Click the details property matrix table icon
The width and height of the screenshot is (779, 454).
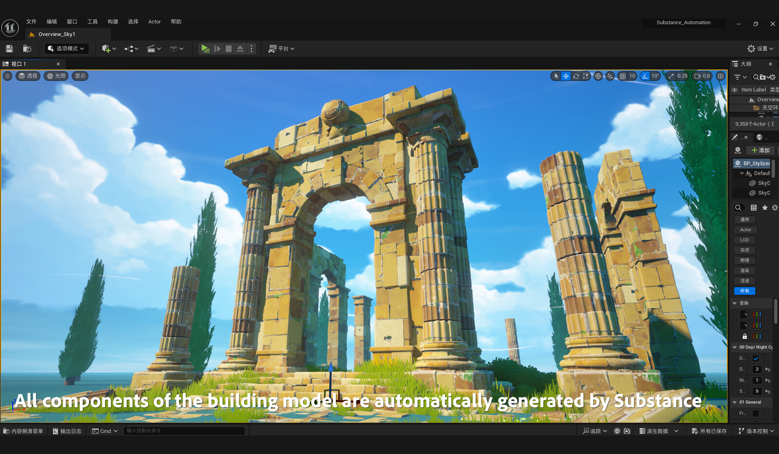coord(754,208)
